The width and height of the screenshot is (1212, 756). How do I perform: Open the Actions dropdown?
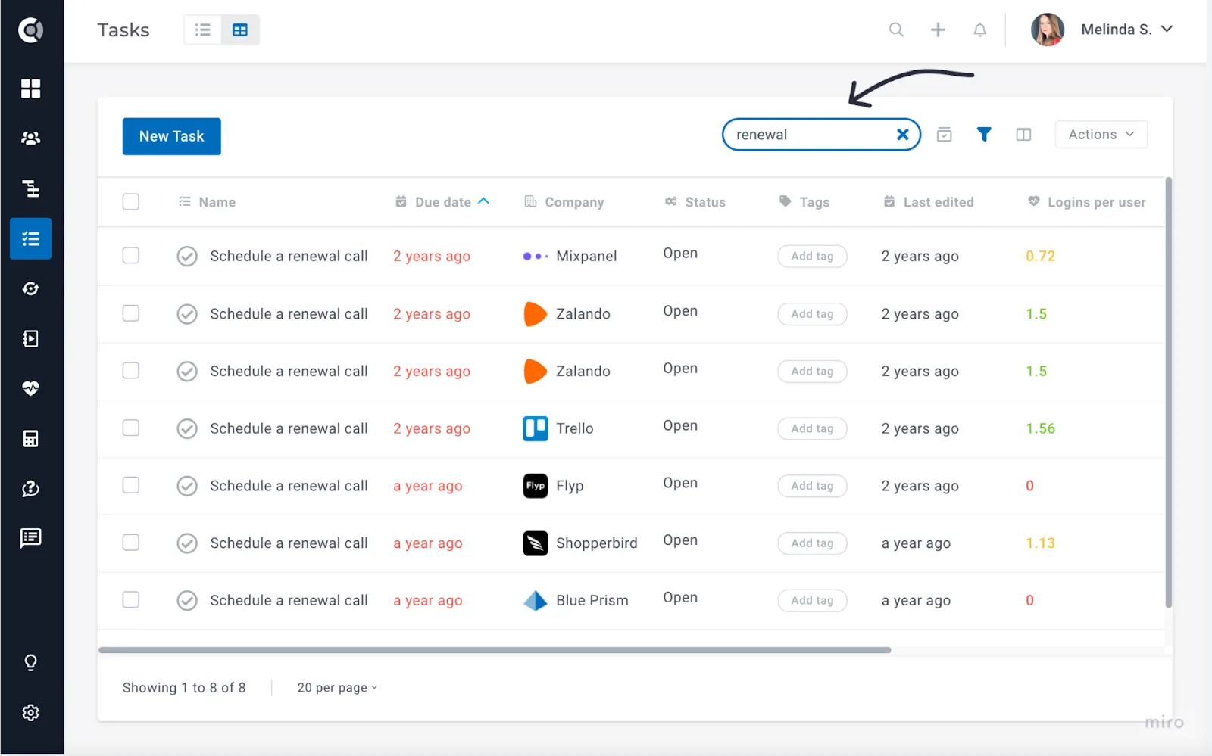1101,135
